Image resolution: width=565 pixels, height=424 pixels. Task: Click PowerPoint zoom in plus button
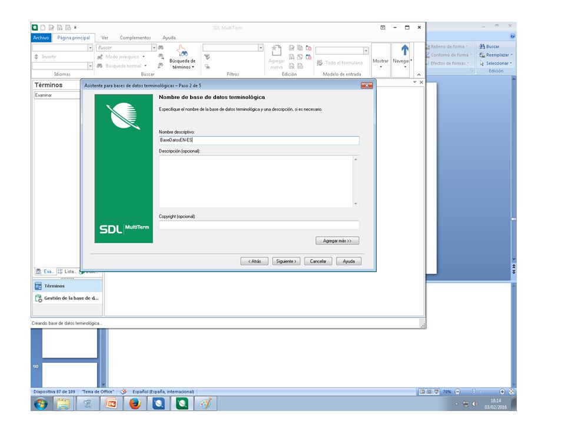tap(502, 392)
